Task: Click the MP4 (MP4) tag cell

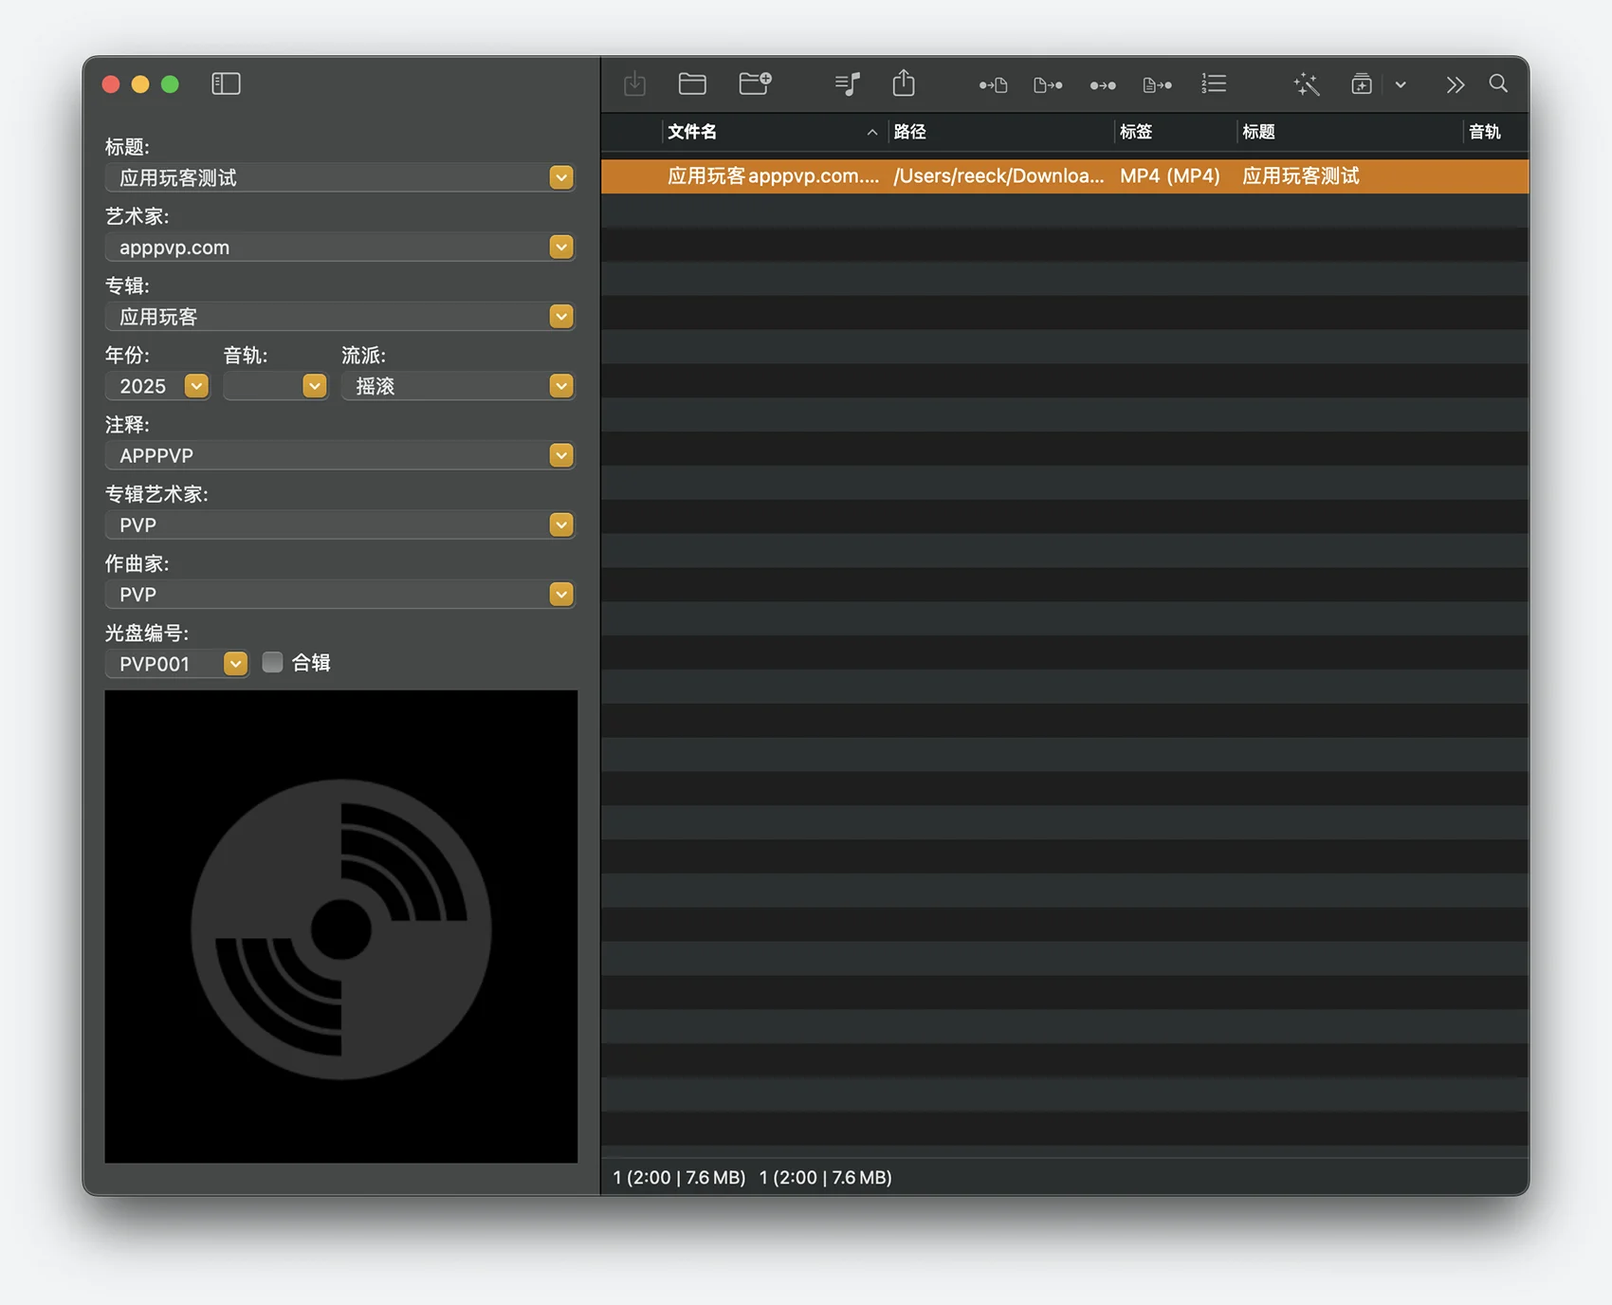Action: coord(1169,176)
